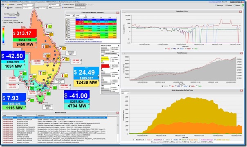
Task: Click the collapse arrows on 5min Pool Price panel
Action: (124, 12)
